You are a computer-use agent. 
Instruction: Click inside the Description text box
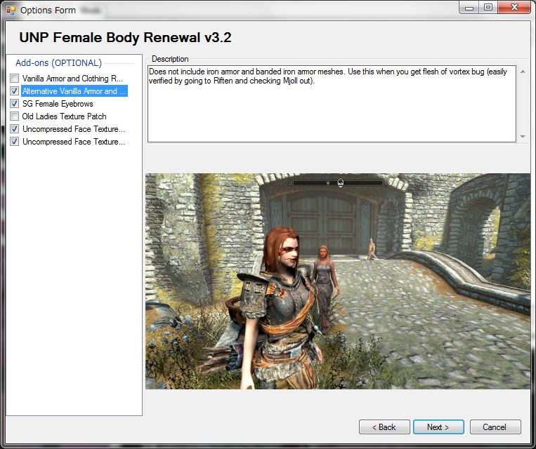[x=332, y=104]
